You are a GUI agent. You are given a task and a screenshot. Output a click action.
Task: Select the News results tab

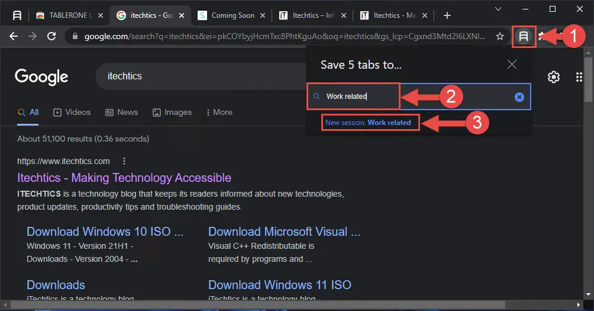click(x=122, y=113)
